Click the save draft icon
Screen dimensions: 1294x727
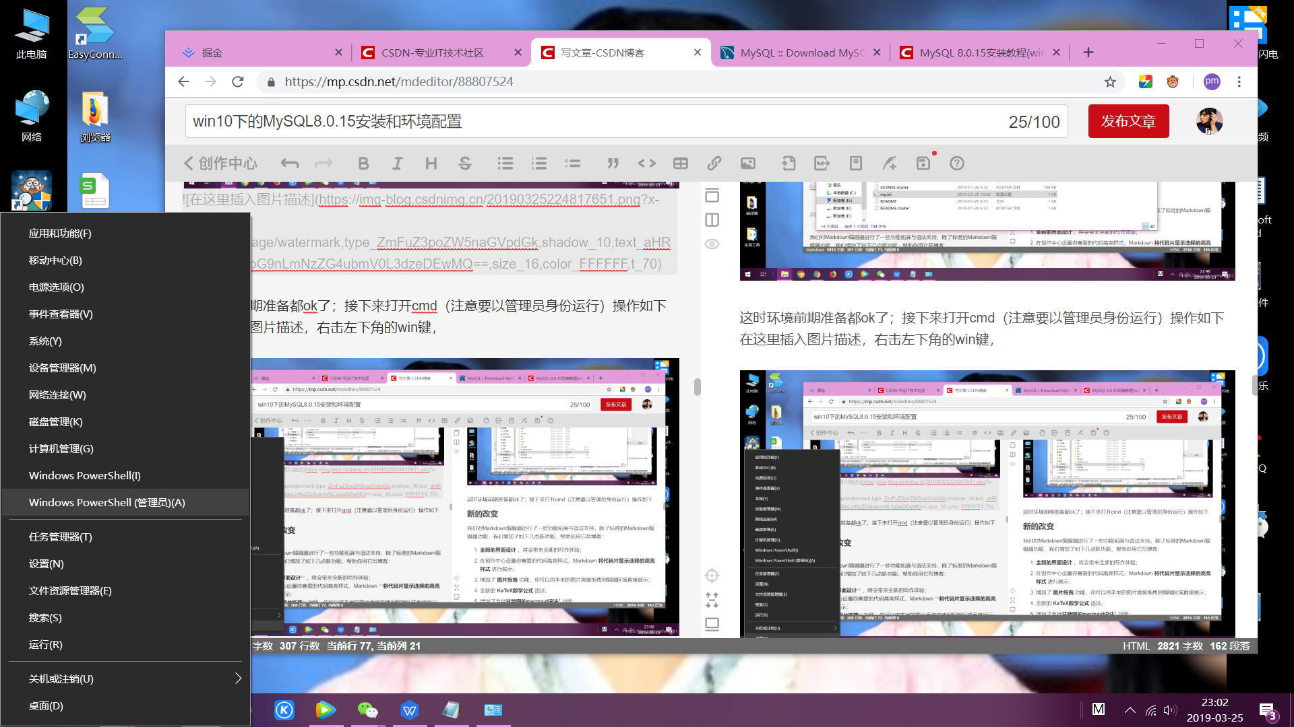(x=923, y=163)
